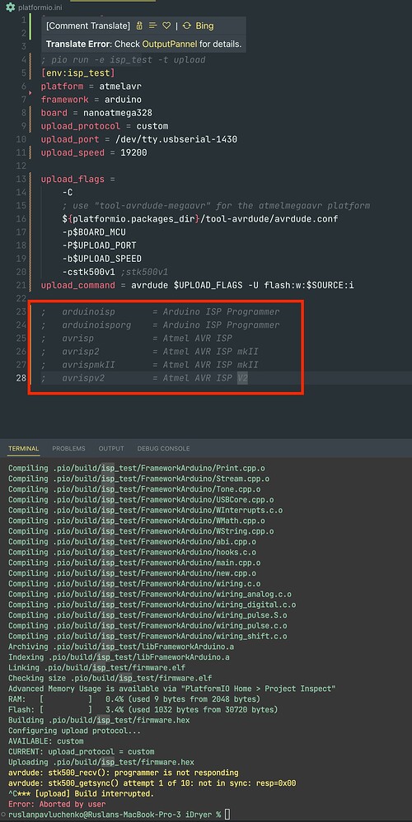Click the terminal prompt cursor after 'iDryer %'

coord(227,815)
